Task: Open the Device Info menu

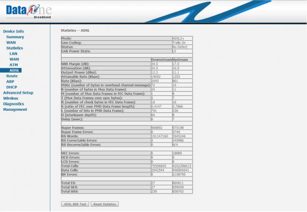Action: (13, 31)
